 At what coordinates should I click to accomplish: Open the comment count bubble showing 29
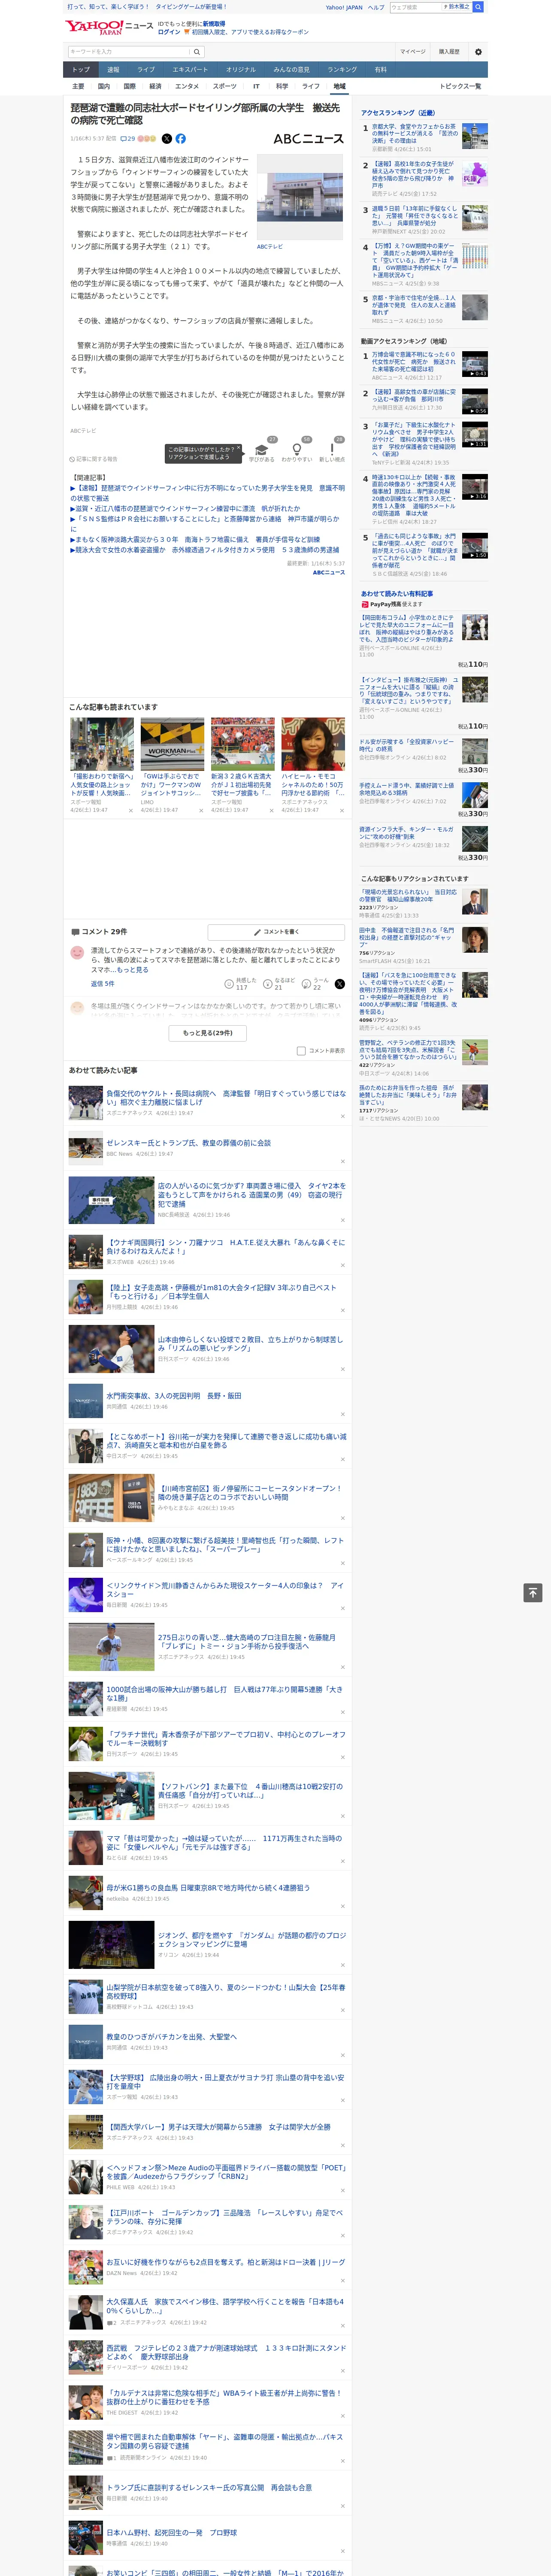tap(128, 139)
